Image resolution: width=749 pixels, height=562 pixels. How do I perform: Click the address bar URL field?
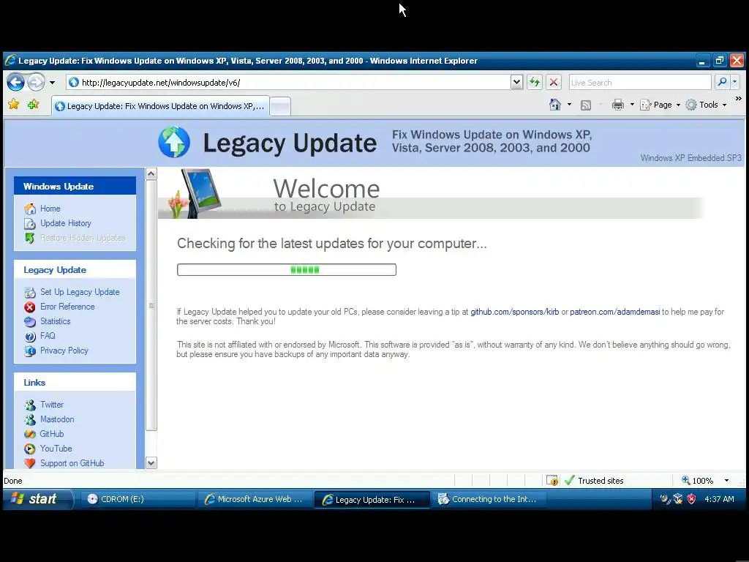(x=288, y=82)
